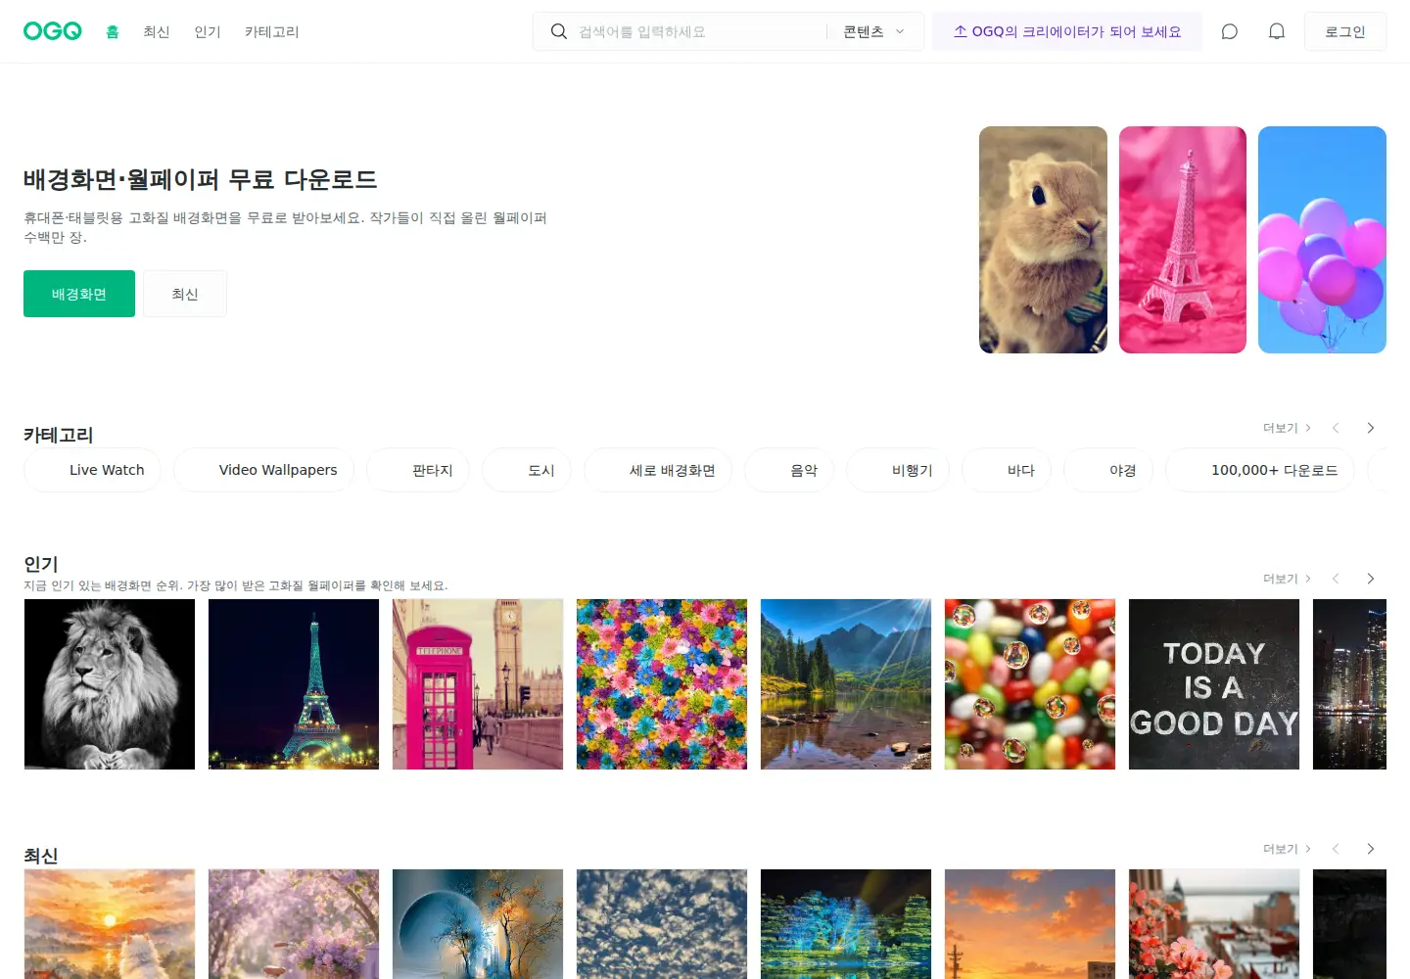Next arrow in the 카테고리 section
The width and height of the screenshot is (1410, 979).
pos(1371,428)
